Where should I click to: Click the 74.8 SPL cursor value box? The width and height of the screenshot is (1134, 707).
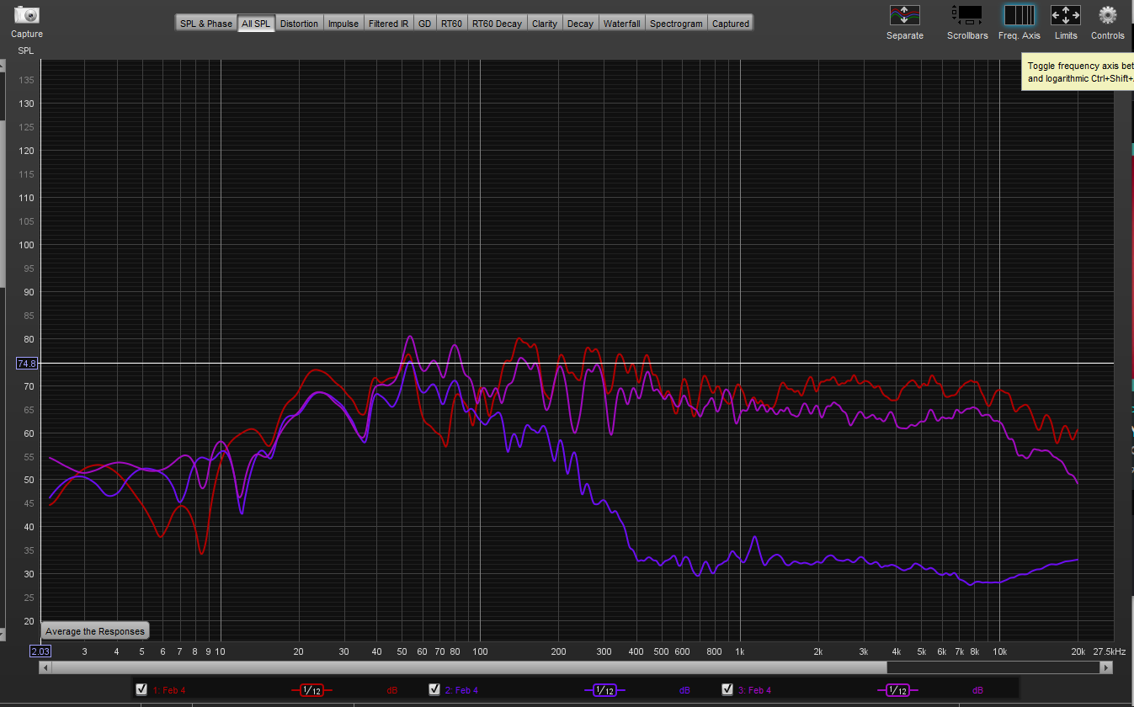(x=27, y=364)
